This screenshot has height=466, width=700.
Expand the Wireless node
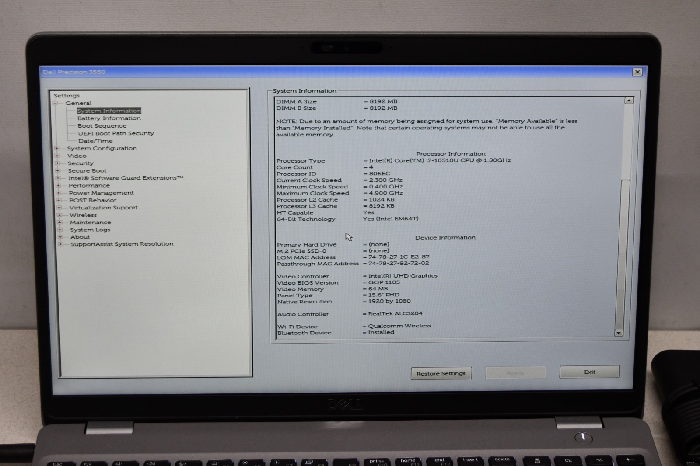[59, 215]
